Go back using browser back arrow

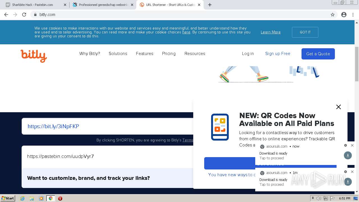click(x=6, y=15)
